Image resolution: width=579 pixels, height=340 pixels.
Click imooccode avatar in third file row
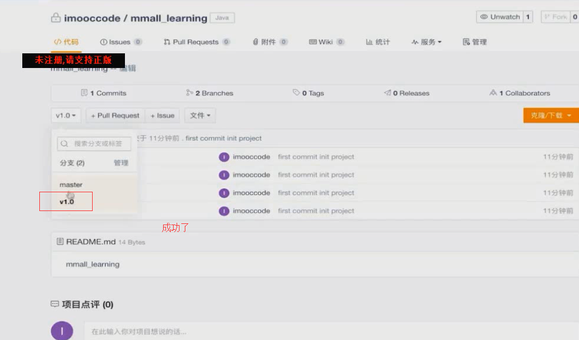(x=224, y=193)
